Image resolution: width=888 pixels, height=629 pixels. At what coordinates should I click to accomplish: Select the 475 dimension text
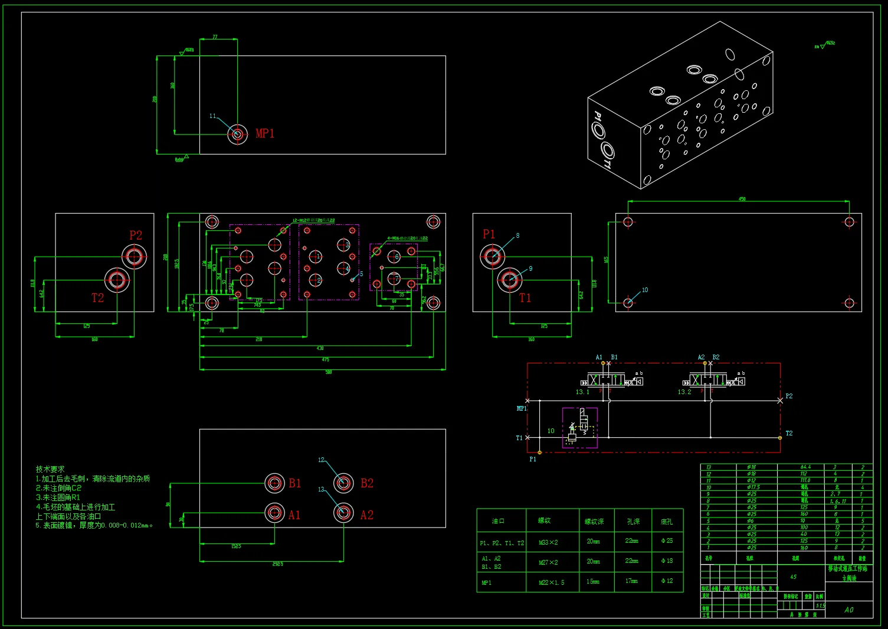[325, 360]
